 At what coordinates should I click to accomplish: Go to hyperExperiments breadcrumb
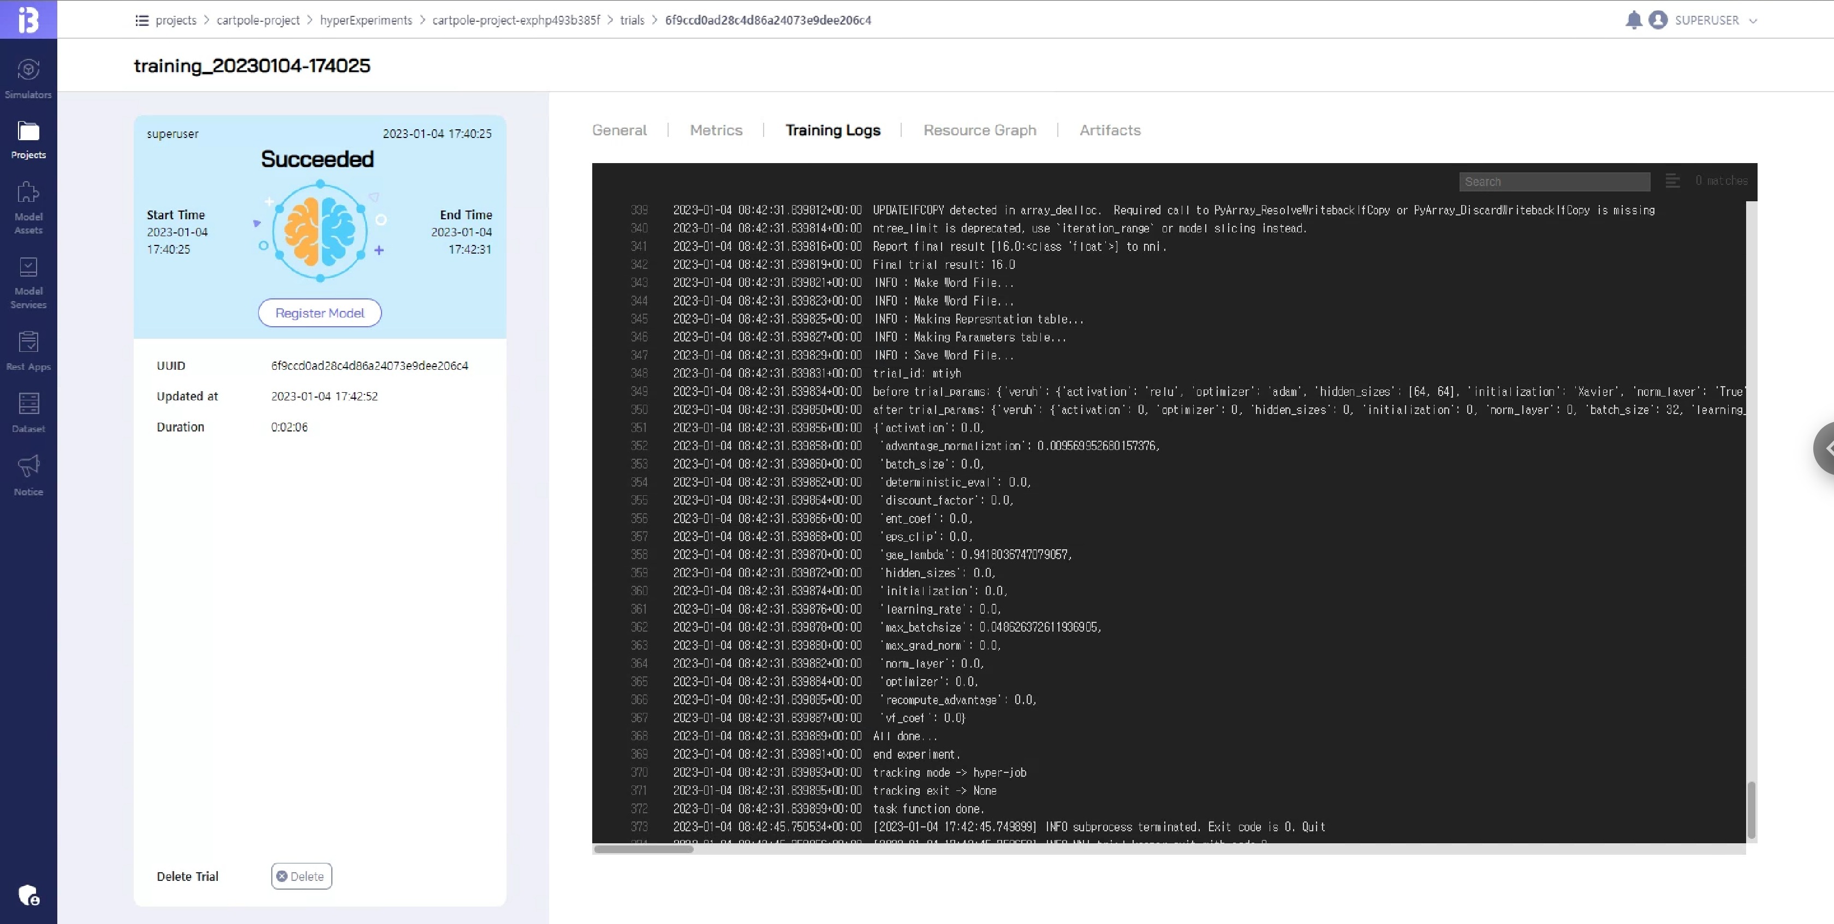pos(366,20)
